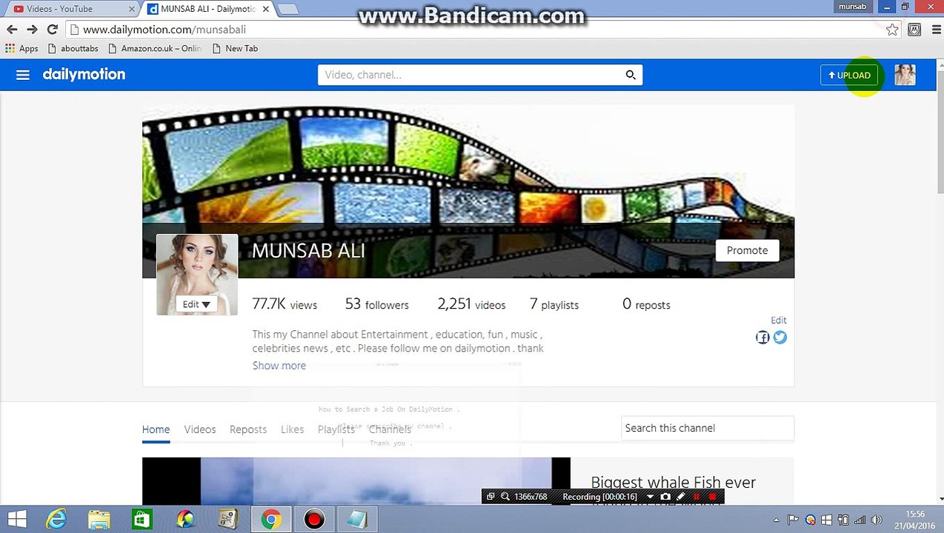Switch to the Reposts tab
The height and width of the screenshot is (533, 944).
point(248,429)
